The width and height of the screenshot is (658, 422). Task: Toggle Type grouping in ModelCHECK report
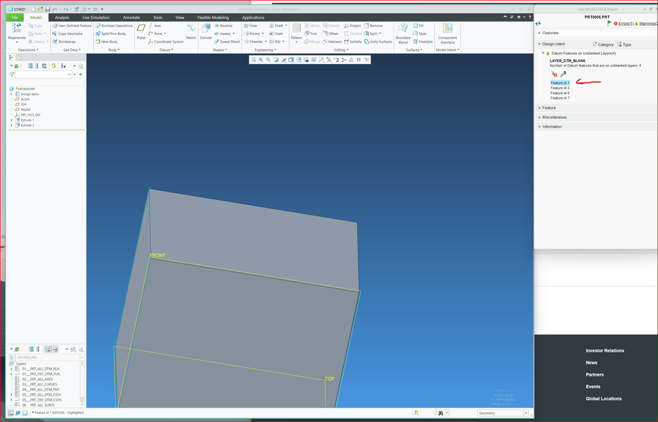click(x=624, y=45)
